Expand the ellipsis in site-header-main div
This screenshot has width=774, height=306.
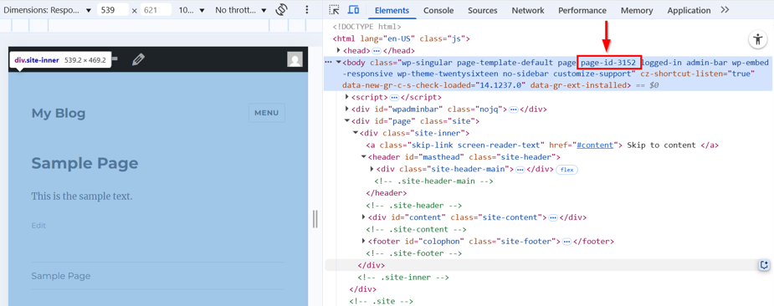(520, 169)
